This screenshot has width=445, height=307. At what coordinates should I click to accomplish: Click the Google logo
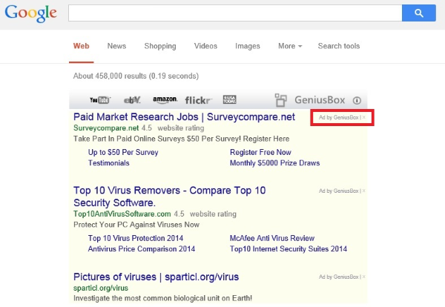[x=30, y=13]
